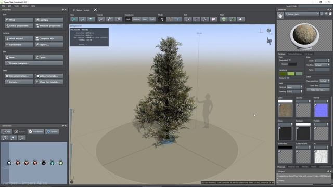Switch to the UV Areas tab

309,54
